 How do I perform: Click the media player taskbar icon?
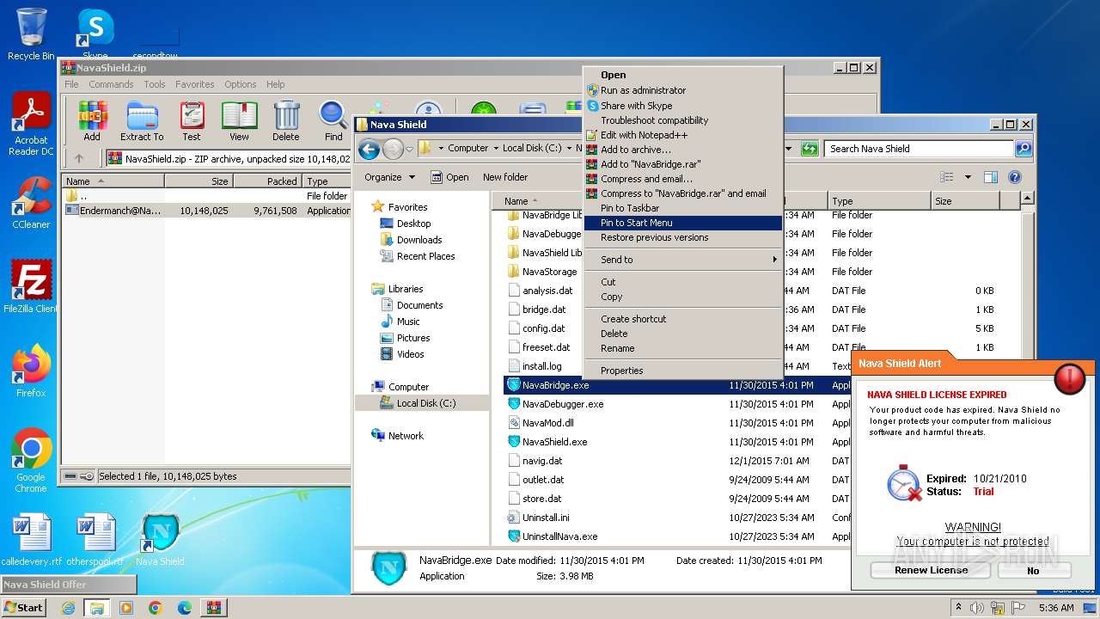[x=126, y=608]
